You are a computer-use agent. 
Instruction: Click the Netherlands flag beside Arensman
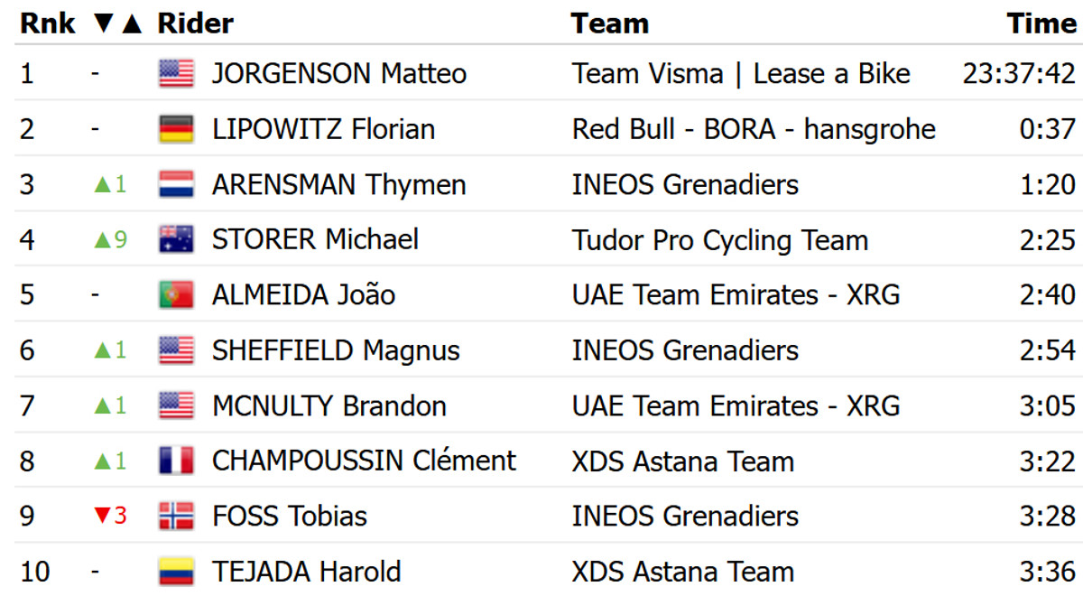176,185
